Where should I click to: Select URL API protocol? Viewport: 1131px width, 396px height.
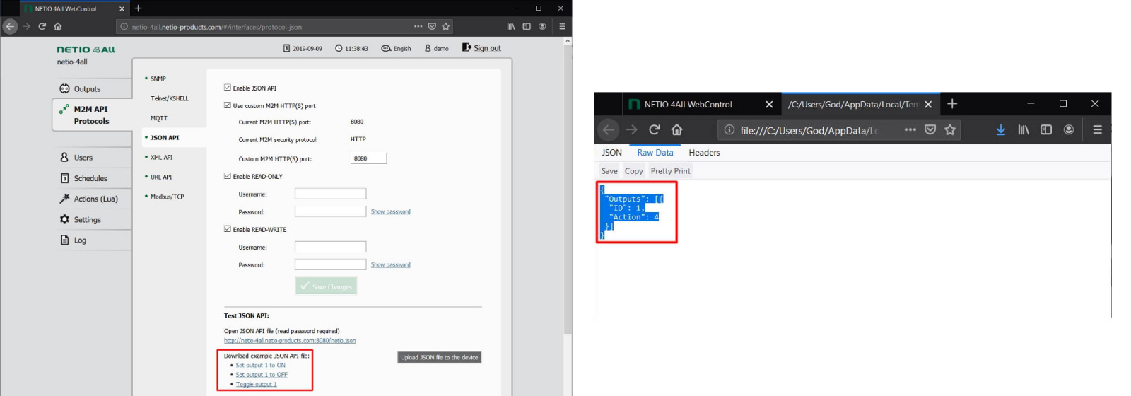click(x=161, y=177)
